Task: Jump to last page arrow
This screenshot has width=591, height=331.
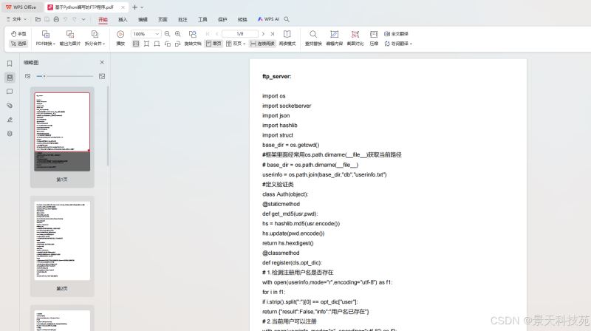Action: pos(272,34)
